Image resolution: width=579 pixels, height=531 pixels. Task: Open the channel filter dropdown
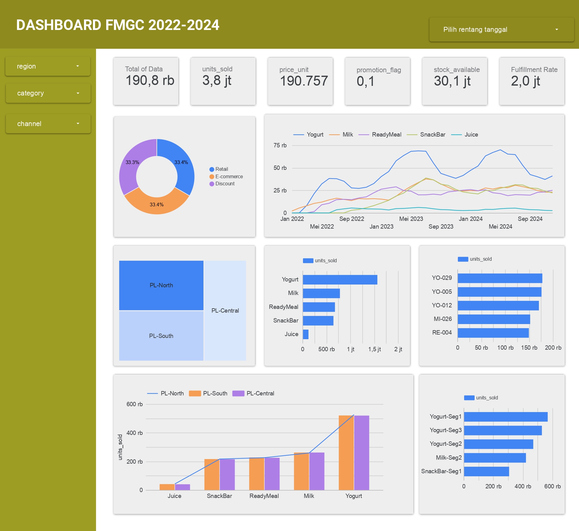click(48, 124)
